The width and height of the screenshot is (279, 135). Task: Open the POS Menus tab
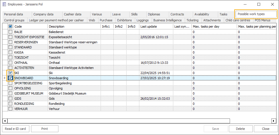262,20
